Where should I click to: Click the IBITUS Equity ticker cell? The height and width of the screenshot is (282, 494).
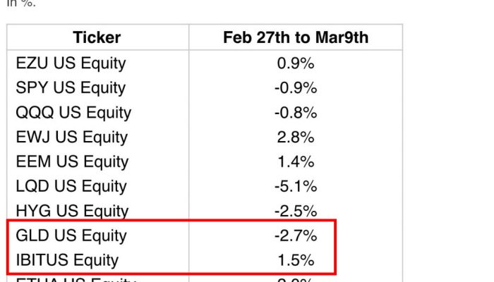67,259
